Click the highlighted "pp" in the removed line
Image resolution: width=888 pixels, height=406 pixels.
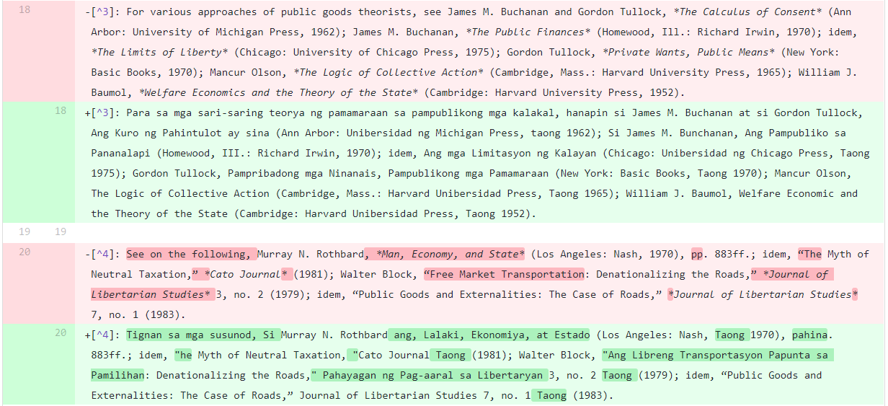coord(697,254)
